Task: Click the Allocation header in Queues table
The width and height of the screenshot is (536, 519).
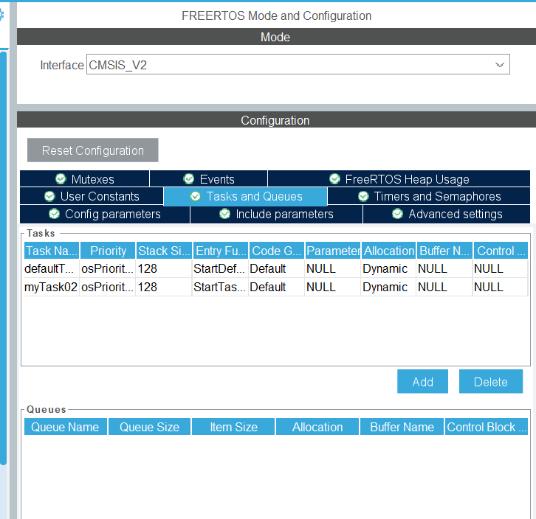Action: (317, 426)
